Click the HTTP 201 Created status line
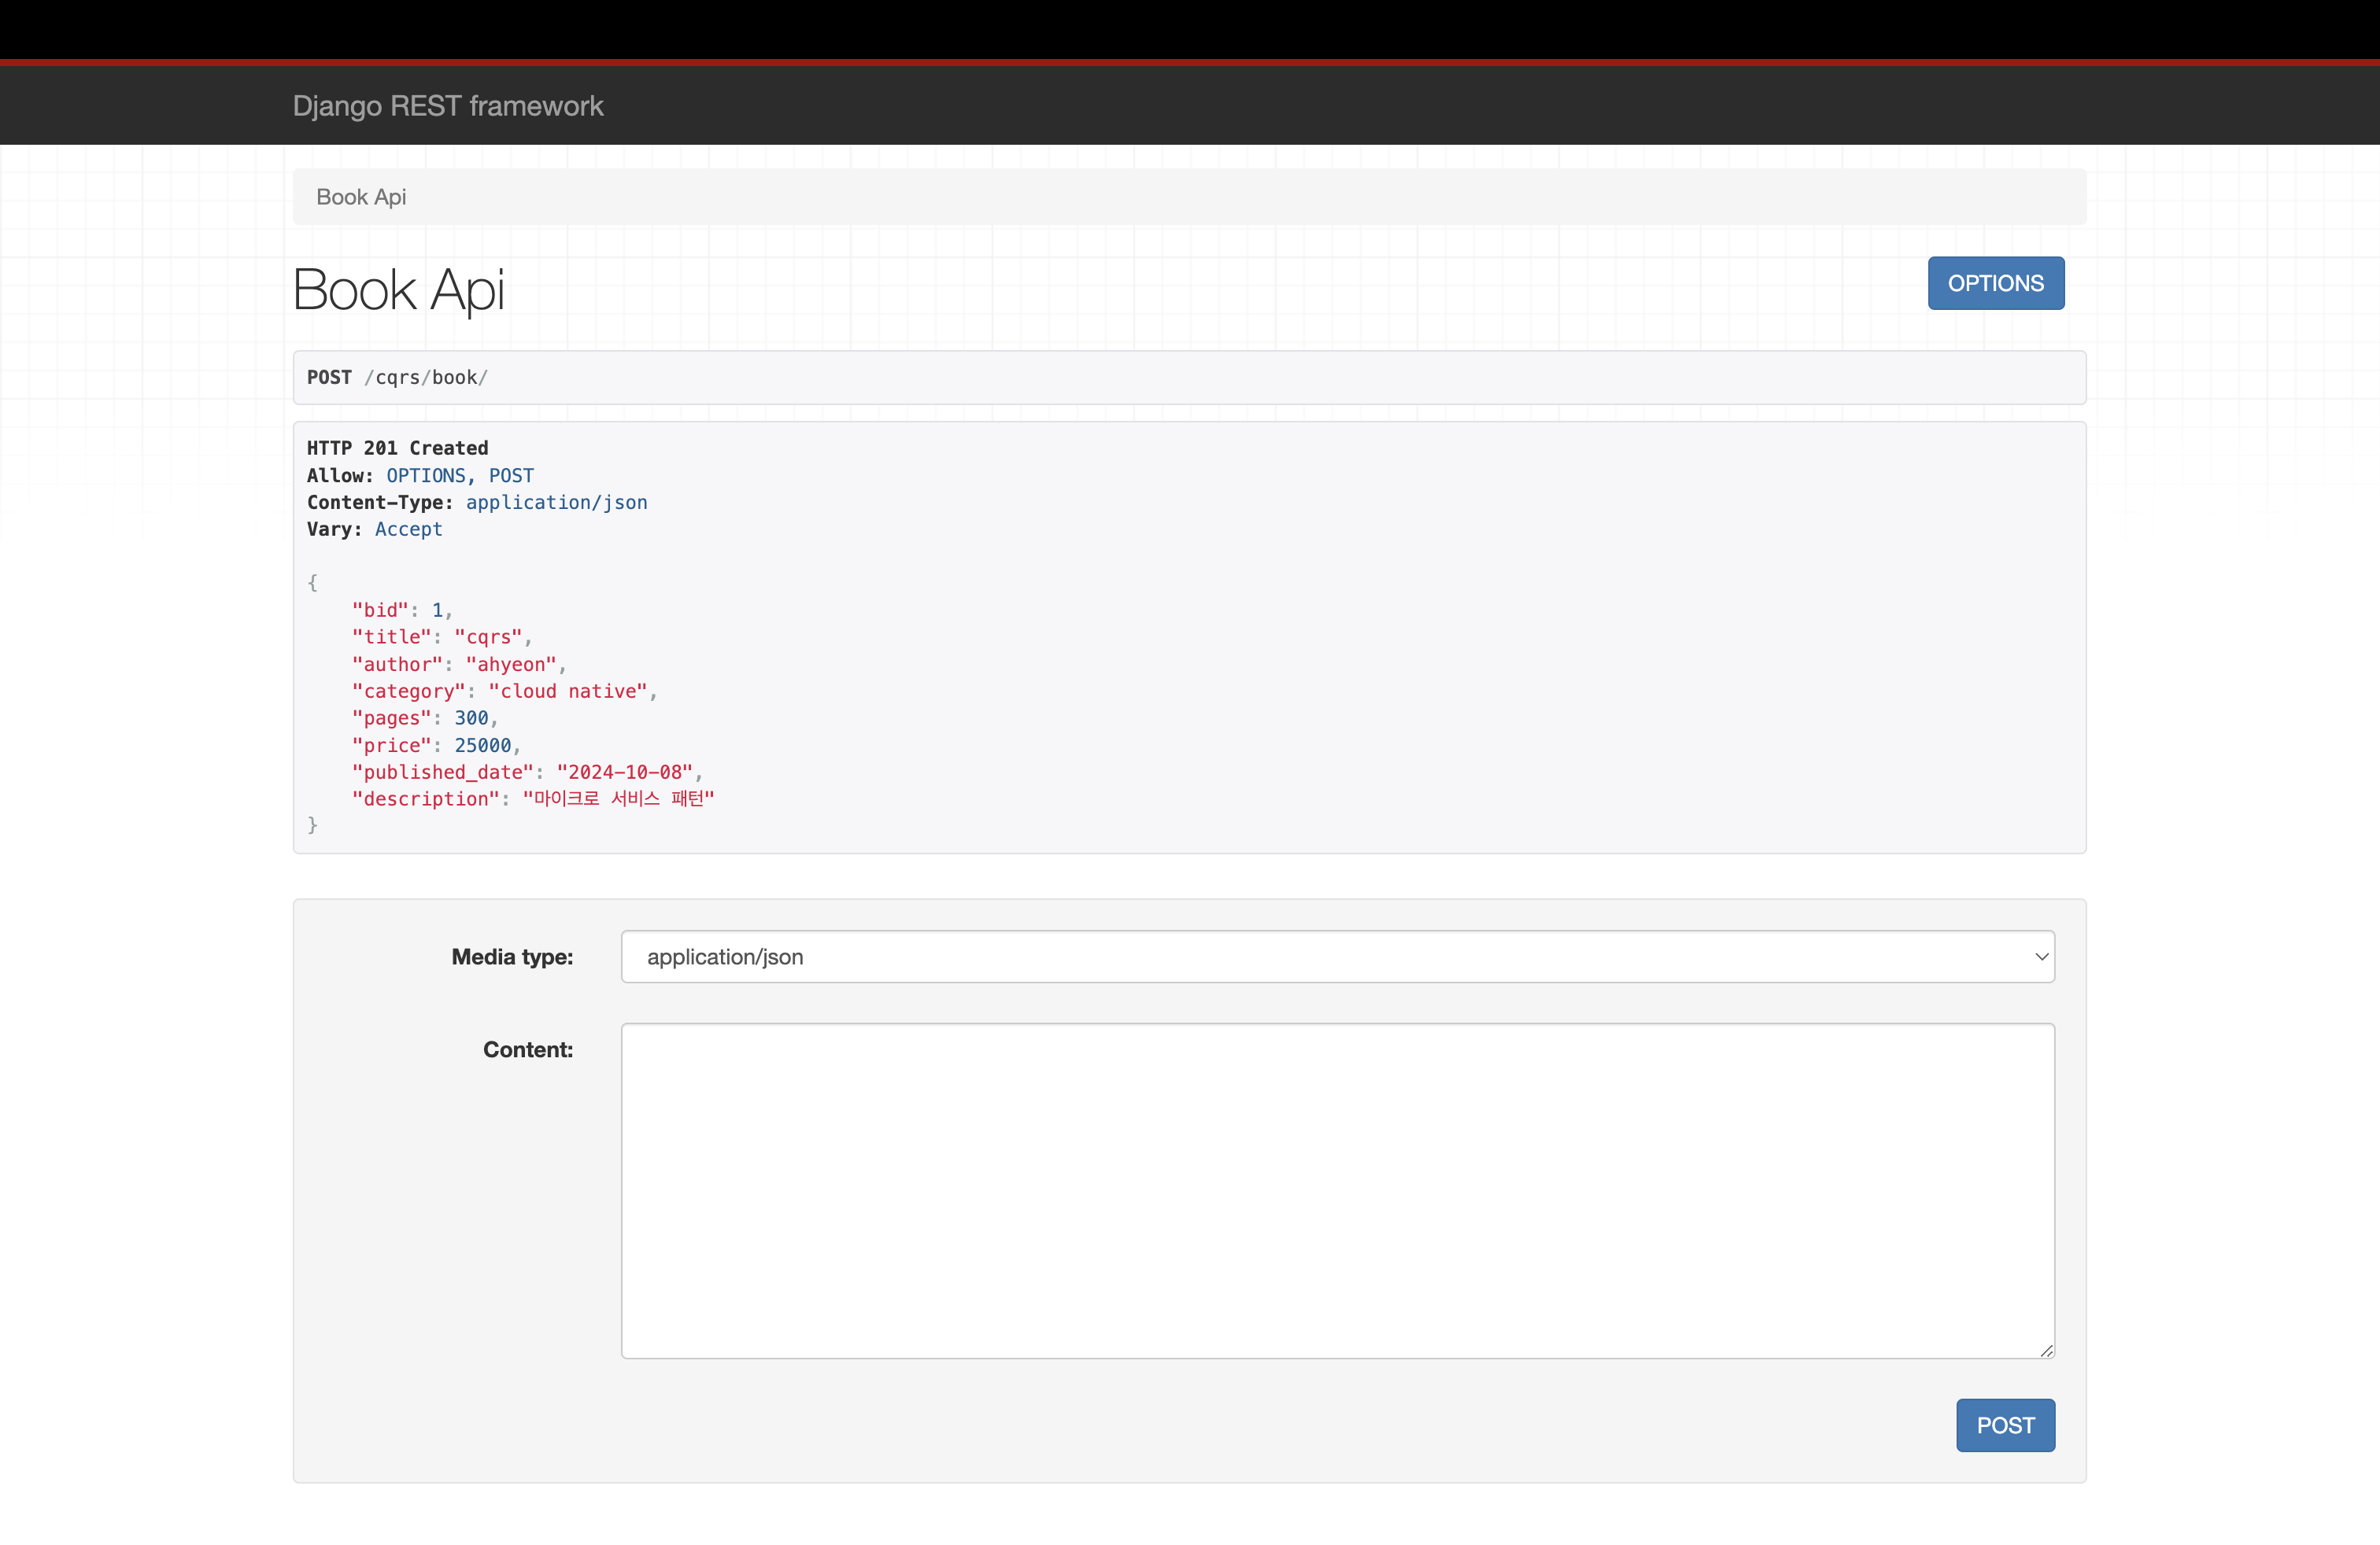Viewport: 2380px width, 1545px height. [397, 448]
